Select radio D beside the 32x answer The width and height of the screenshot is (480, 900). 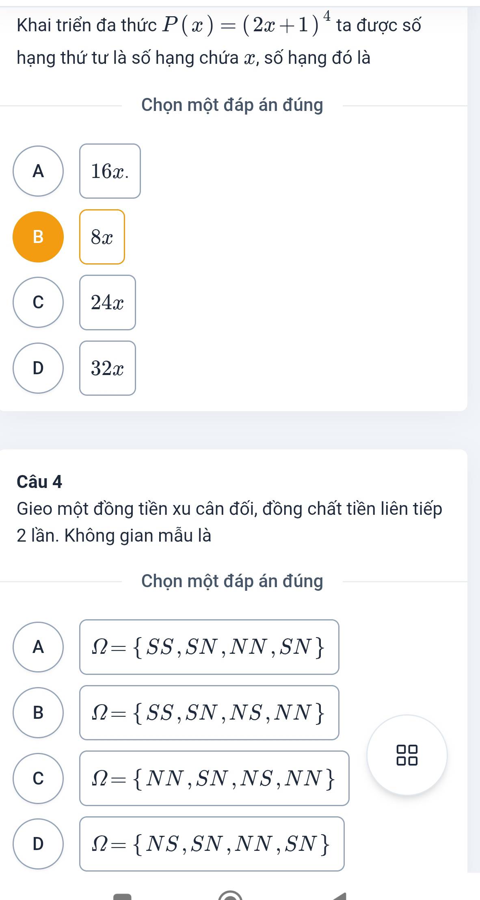[x=38, y=368]
